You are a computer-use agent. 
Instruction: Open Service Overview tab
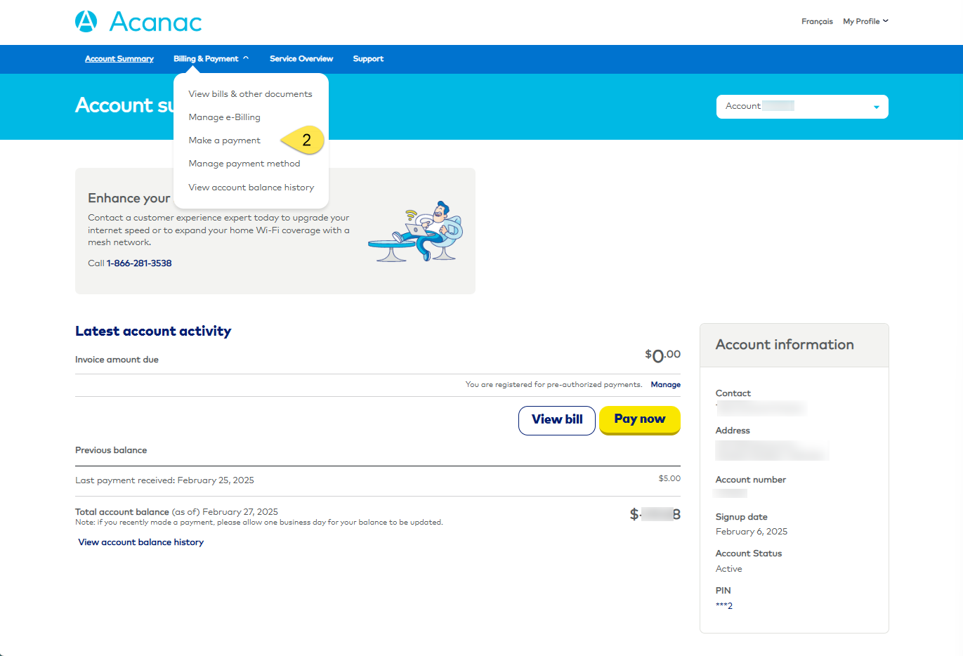(x=301, y=59)
